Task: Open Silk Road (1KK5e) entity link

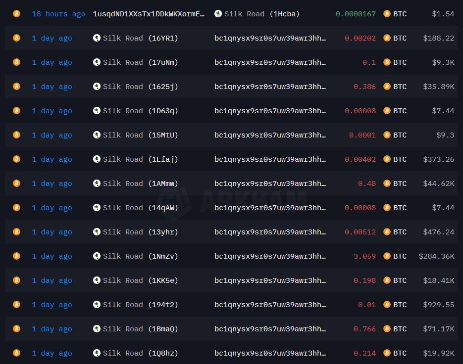Action: tap(140, 280)
